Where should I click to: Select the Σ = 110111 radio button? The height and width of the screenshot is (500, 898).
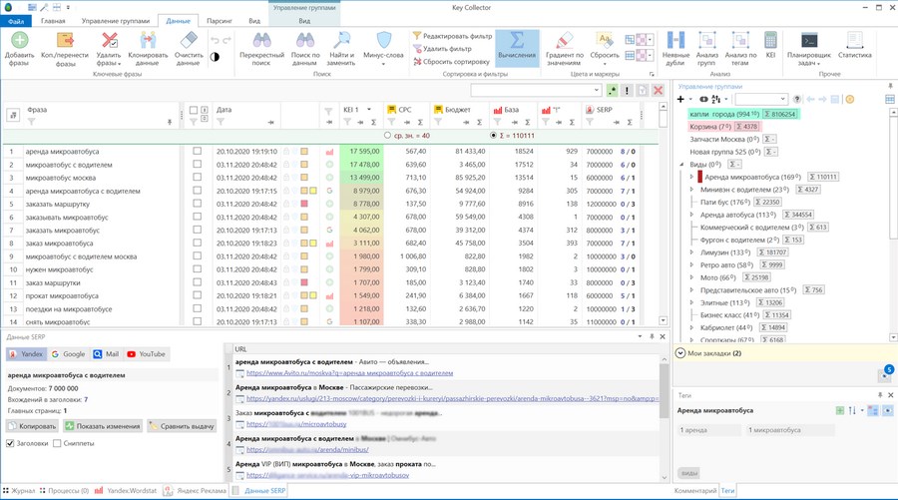pyautogui.click(x=493, y=136)
